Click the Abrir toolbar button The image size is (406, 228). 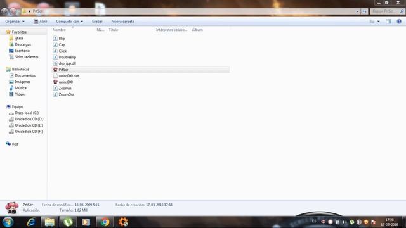tap(41, 21)
